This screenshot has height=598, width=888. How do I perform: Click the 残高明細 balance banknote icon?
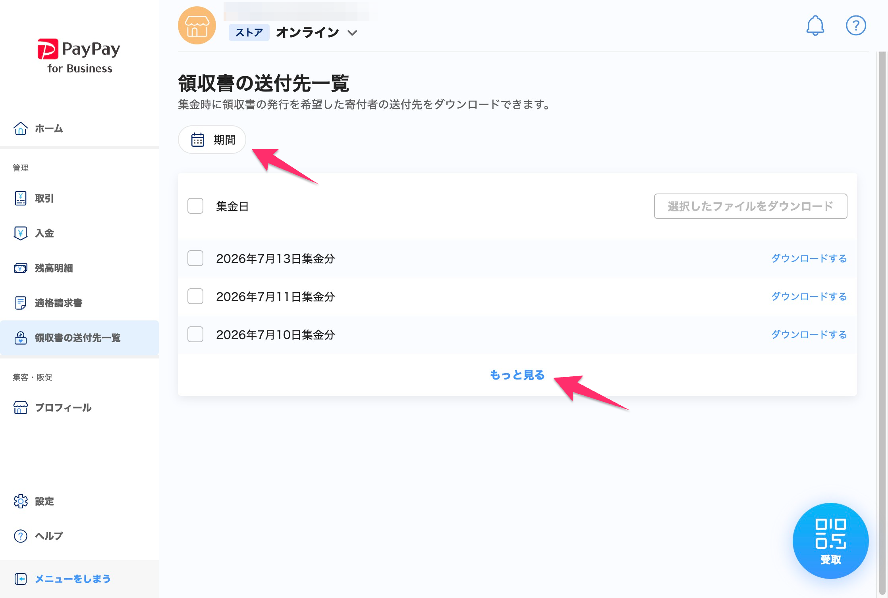coord(21,268)
